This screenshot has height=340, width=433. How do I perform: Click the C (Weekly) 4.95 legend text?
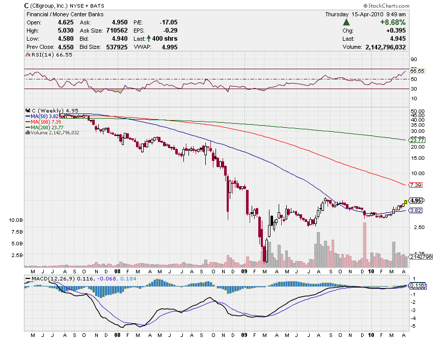pos(55,110)
